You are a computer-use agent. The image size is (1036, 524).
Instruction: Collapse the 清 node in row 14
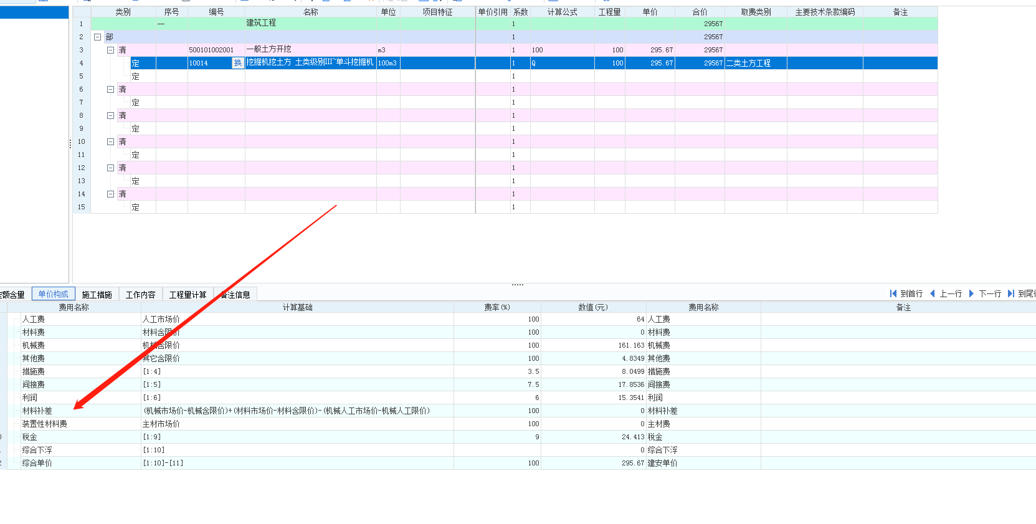(x=110, y=194)
